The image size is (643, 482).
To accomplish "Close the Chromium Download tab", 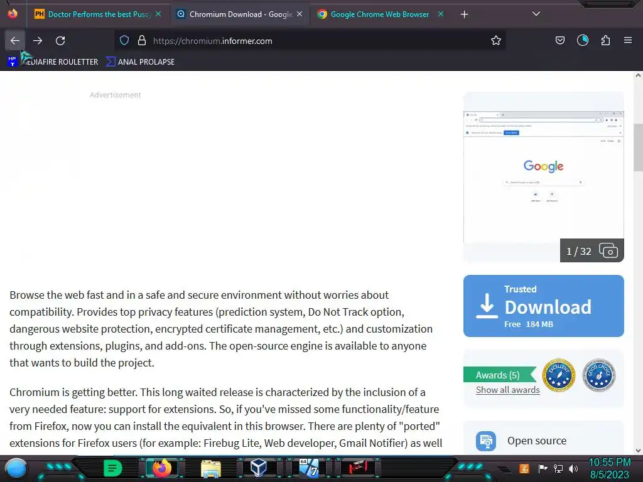I will pyautogui.click(x=300, y=14).
